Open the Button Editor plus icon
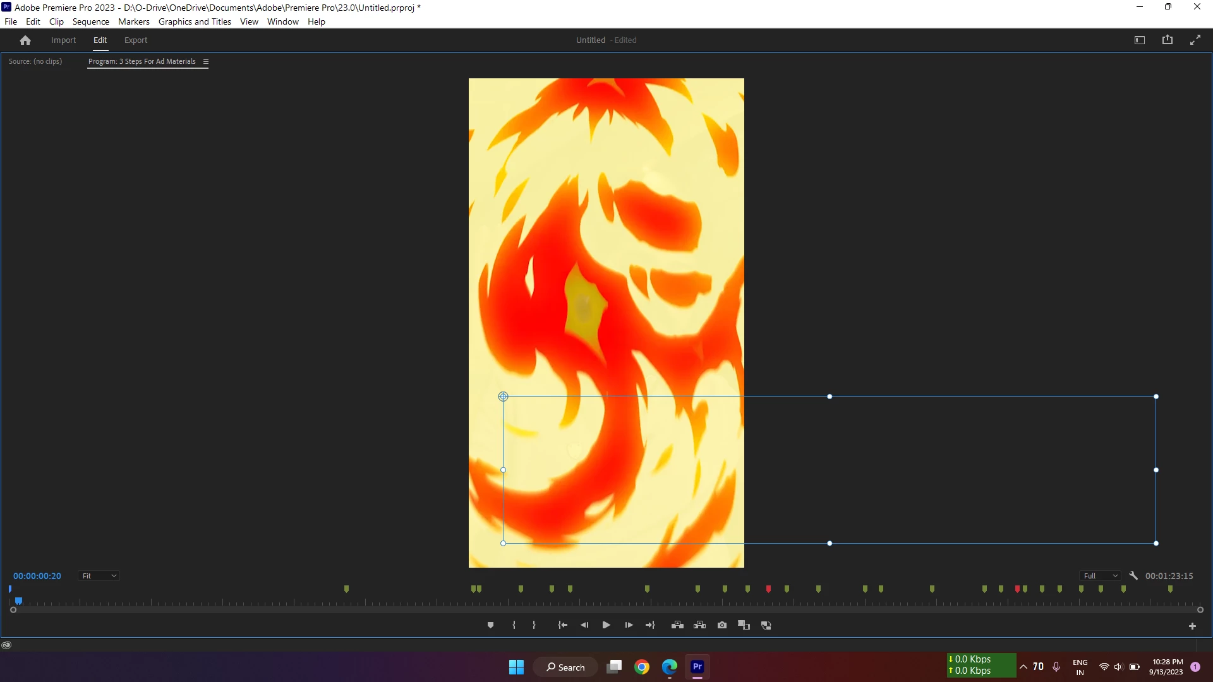1213x682 pixels. [1192, 626]
